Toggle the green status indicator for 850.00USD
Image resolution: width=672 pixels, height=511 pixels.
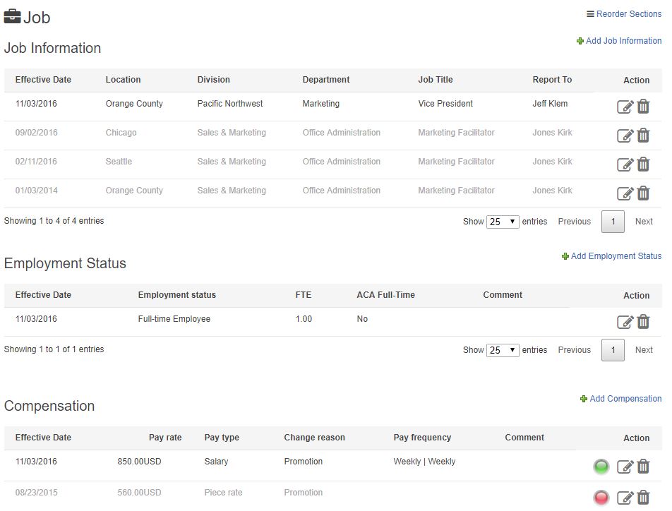coord(601,467)
